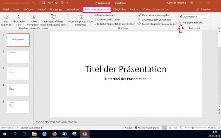Click Folie ausblenden button

[104, 15]
